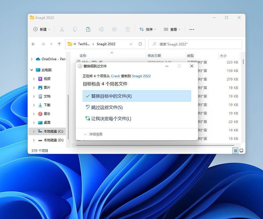Click the Share icon in toolbar
This screenshot has width=263, height=219.
click(x=115, y=29)
